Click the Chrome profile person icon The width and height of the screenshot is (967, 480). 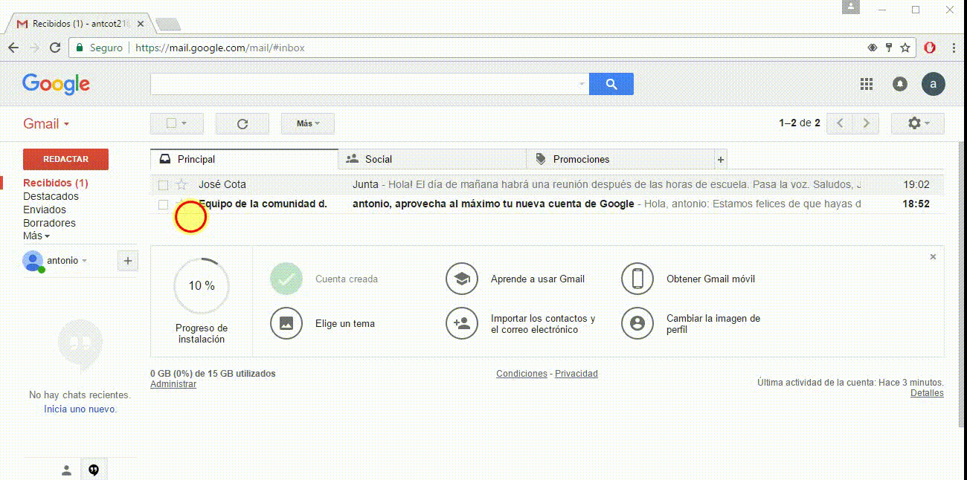coord(851,7)
